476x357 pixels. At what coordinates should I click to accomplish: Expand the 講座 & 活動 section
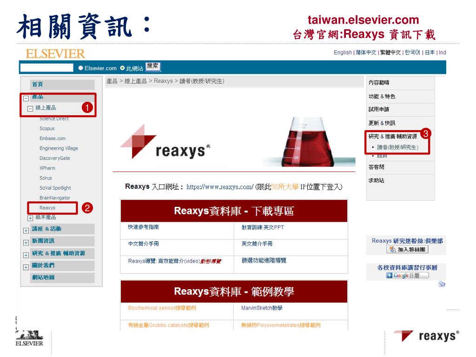26,231
